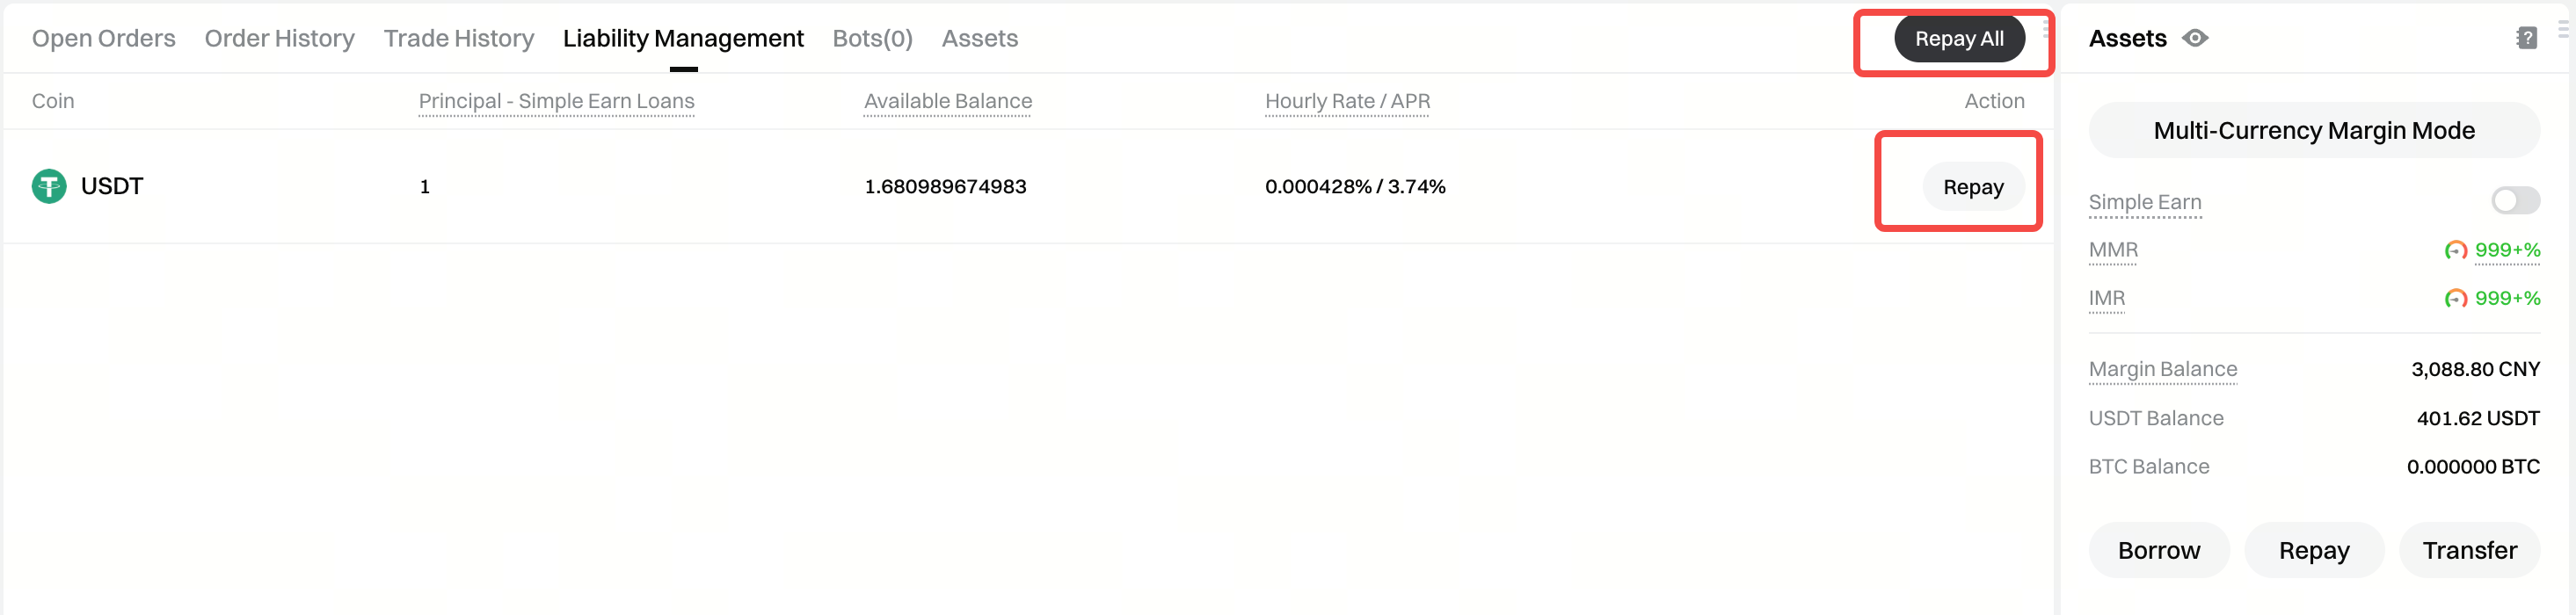Click the Hourly Rate / APR column header
The image size is (2576, 615).
[x=1346, y=101]
